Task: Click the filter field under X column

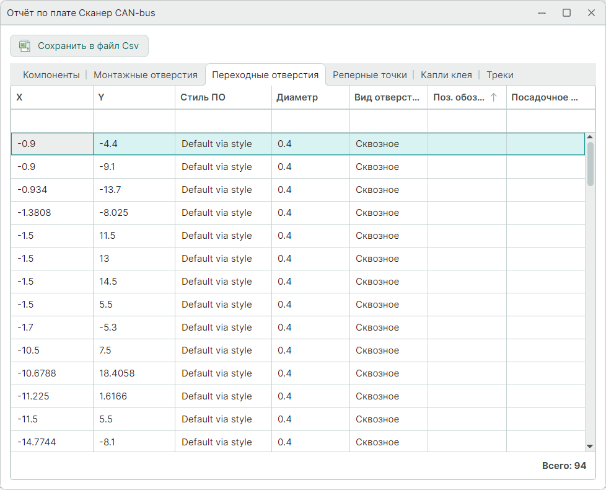Action: point(52,120)
